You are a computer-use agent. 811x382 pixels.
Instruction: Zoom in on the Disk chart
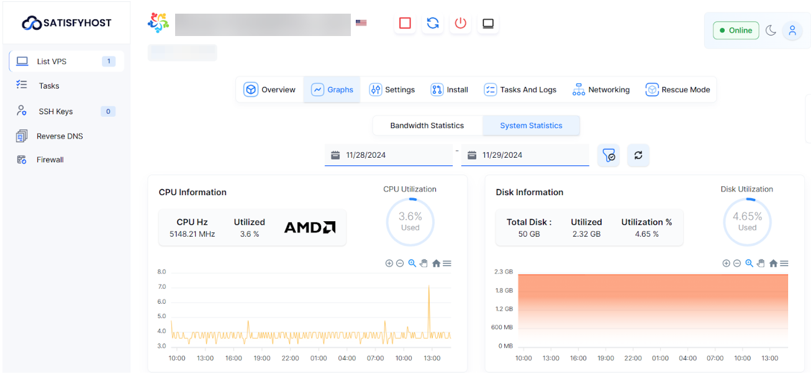tap(726, 263)
